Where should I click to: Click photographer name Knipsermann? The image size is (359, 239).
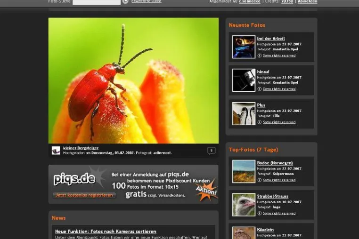(283, 174)
